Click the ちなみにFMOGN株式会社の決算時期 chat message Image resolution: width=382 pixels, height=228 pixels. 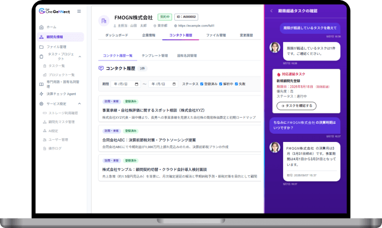click(x=304, y=125)
